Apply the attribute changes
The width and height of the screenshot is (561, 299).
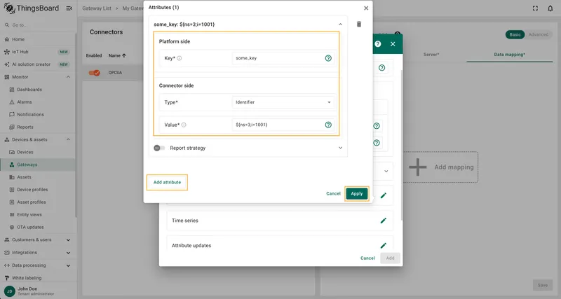(357, 194)
